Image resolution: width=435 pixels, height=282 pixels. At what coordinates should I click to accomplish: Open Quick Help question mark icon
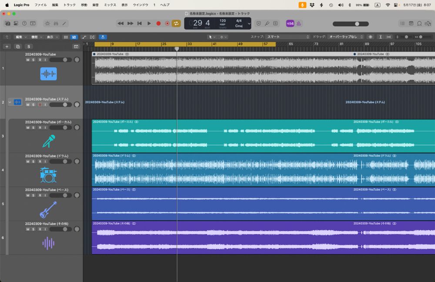[24, 23]
